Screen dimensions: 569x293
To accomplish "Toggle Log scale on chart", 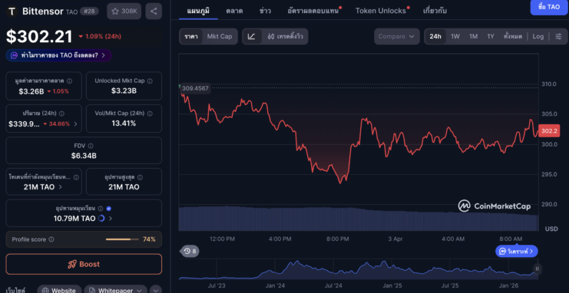I will coord(538,36).
